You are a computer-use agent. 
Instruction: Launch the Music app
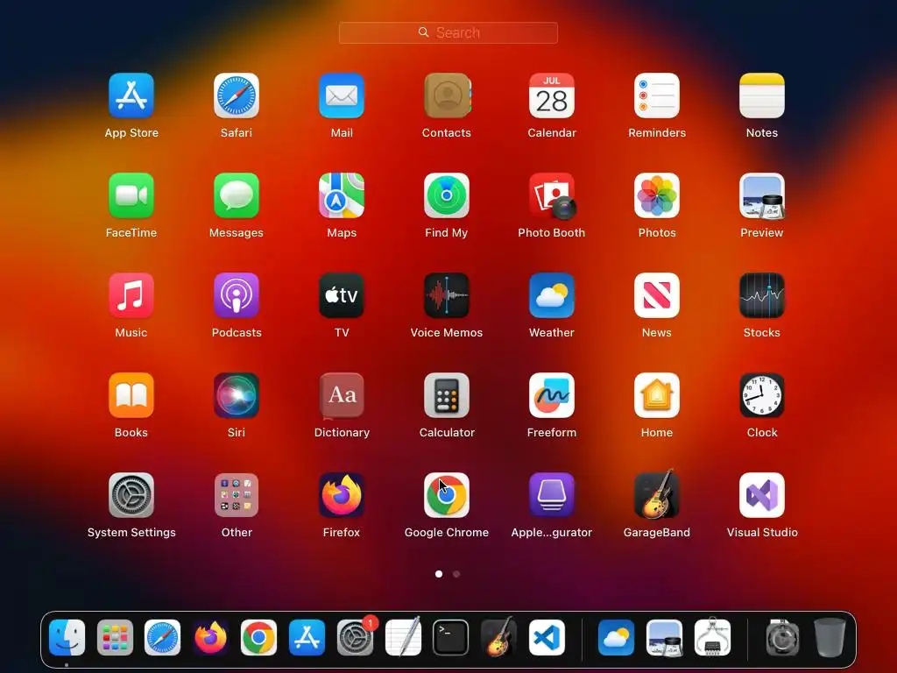coord(131,295)
